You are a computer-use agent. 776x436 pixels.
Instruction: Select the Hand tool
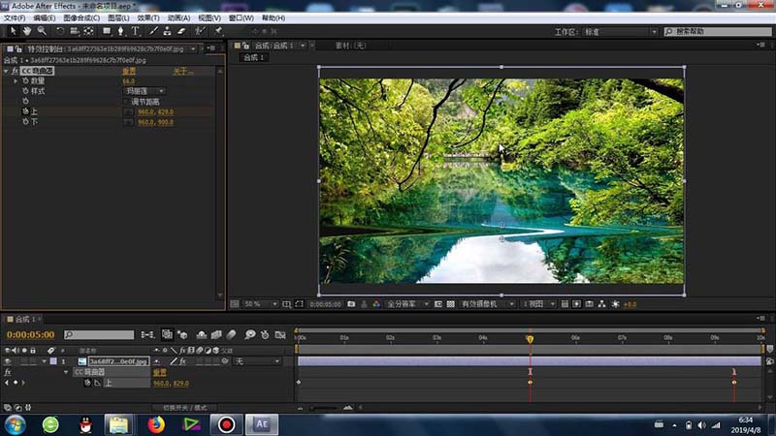tap(27, 31)
